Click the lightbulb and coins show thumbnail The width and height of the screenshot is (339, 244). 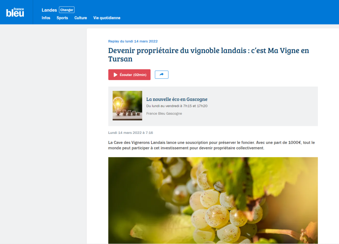coord(127,105)
